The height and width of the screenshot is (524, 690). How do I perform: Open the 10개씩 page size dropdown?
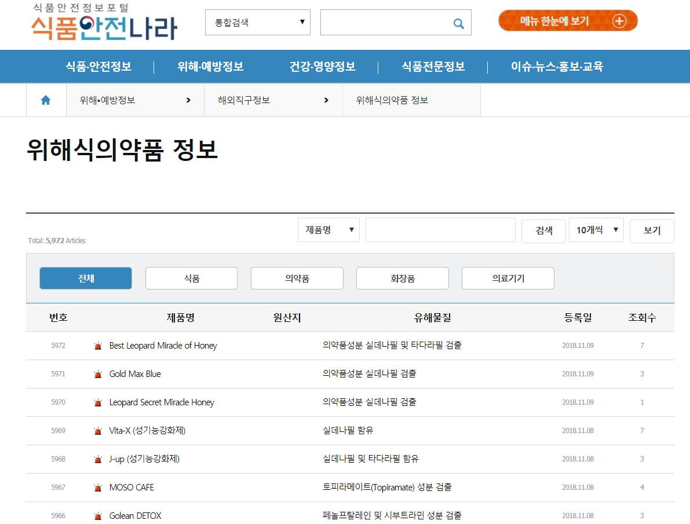tap(596, 230)
